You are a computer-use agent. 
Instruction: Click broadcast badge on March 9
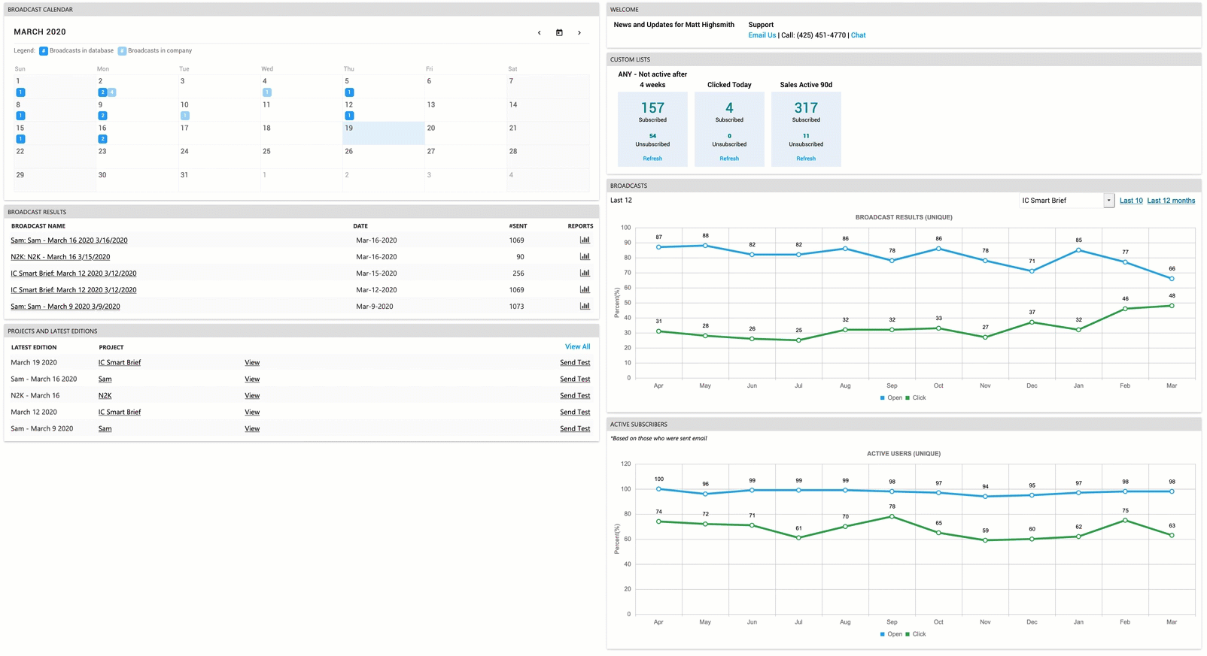102,116
